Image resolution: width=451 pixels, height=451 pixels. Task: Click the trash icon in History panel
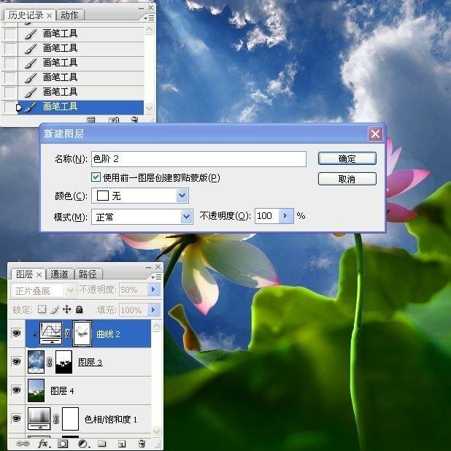[134, 120]
